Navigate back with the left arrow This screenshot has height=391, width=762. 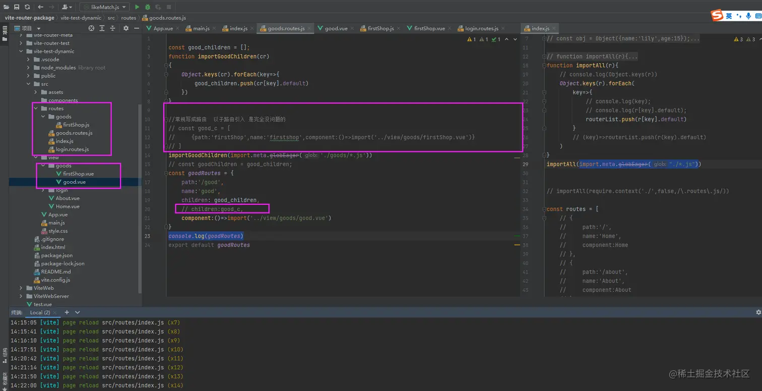[x=41, y=7]
